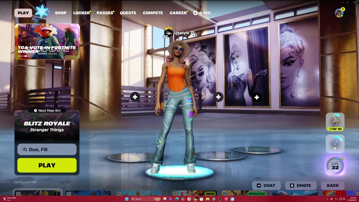Open the LVL 32 battle pass progress
The height and width of the screenshot is (202, 359).
point(335,166)
